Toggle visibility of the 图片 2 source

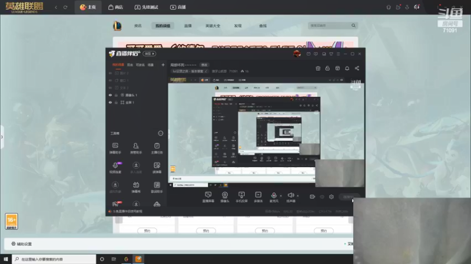110,73
